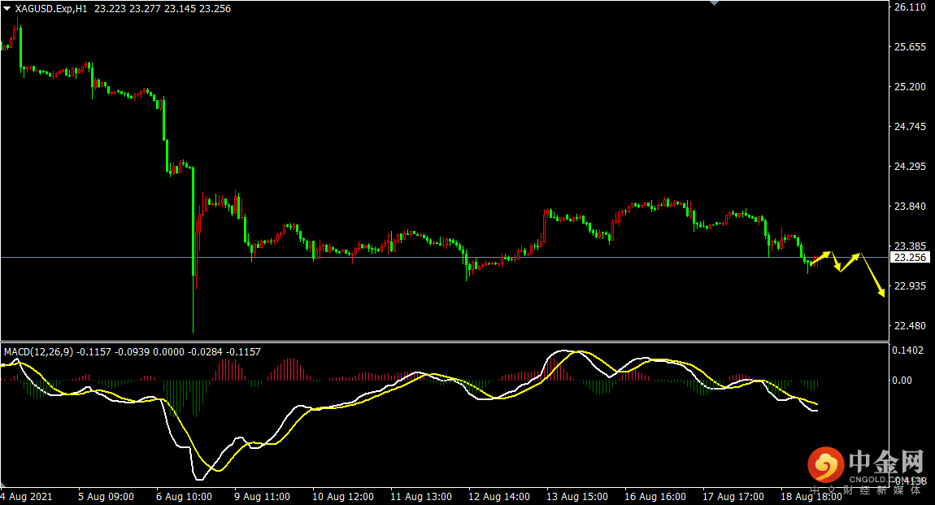The image size is (935, 505).
Task: Click the MACD values -0.1157 -0.0939 0.0000 text
Action: pyautogui.click(x=131, y=352)
